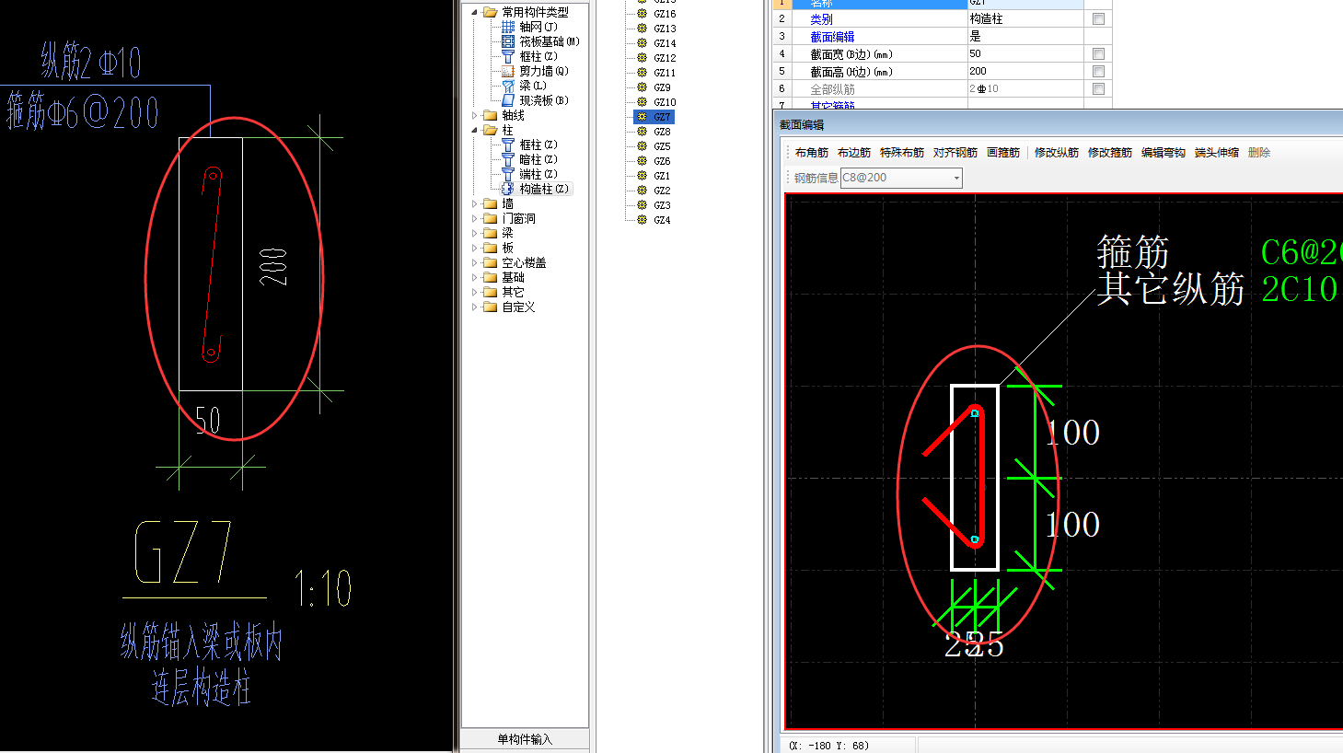Click gear icon beside GZ11
Screen dimensions: 1343x753
[x=643, y=73]
